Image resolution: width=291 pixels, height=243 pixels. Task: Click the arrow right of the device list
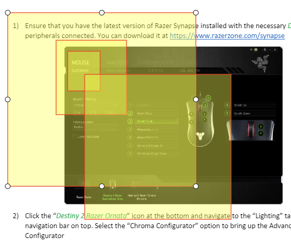click(x=157, y=188)
